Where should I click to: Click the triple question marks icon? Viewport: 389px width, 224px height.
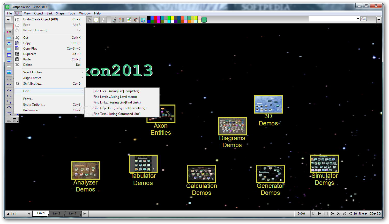tap(136, 20)
